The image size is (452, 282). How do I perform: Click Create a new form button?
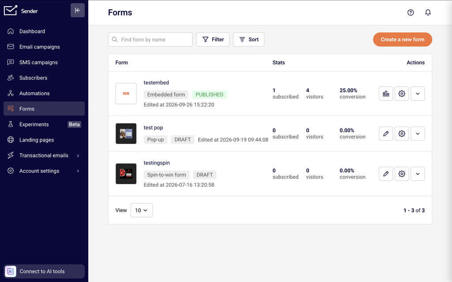point(403,39)
